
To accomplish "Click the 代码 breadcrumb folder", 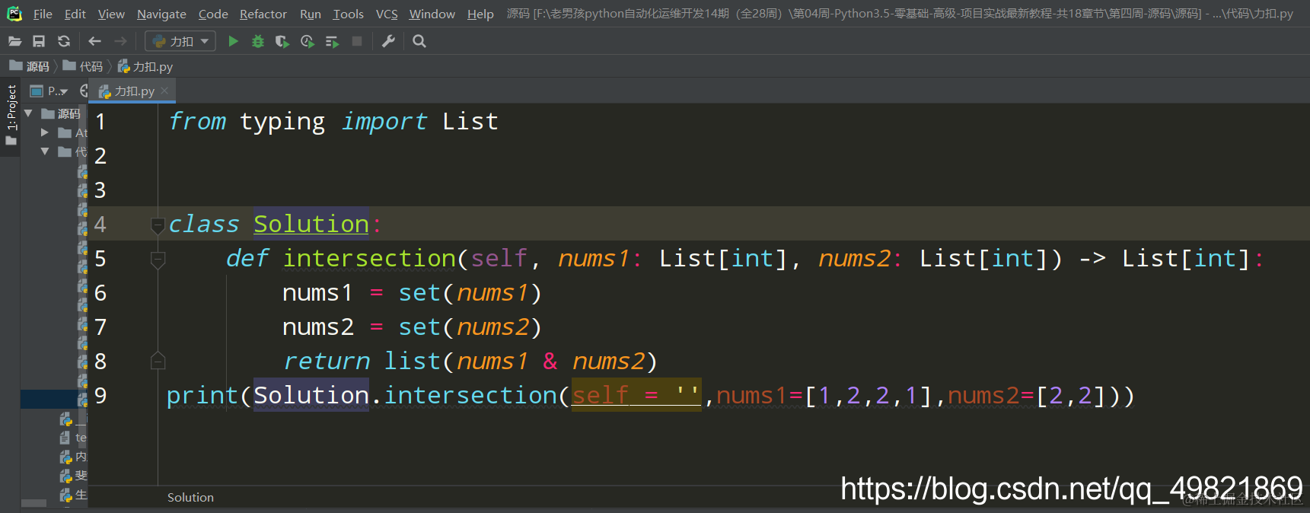I will [x=83, y=66].
